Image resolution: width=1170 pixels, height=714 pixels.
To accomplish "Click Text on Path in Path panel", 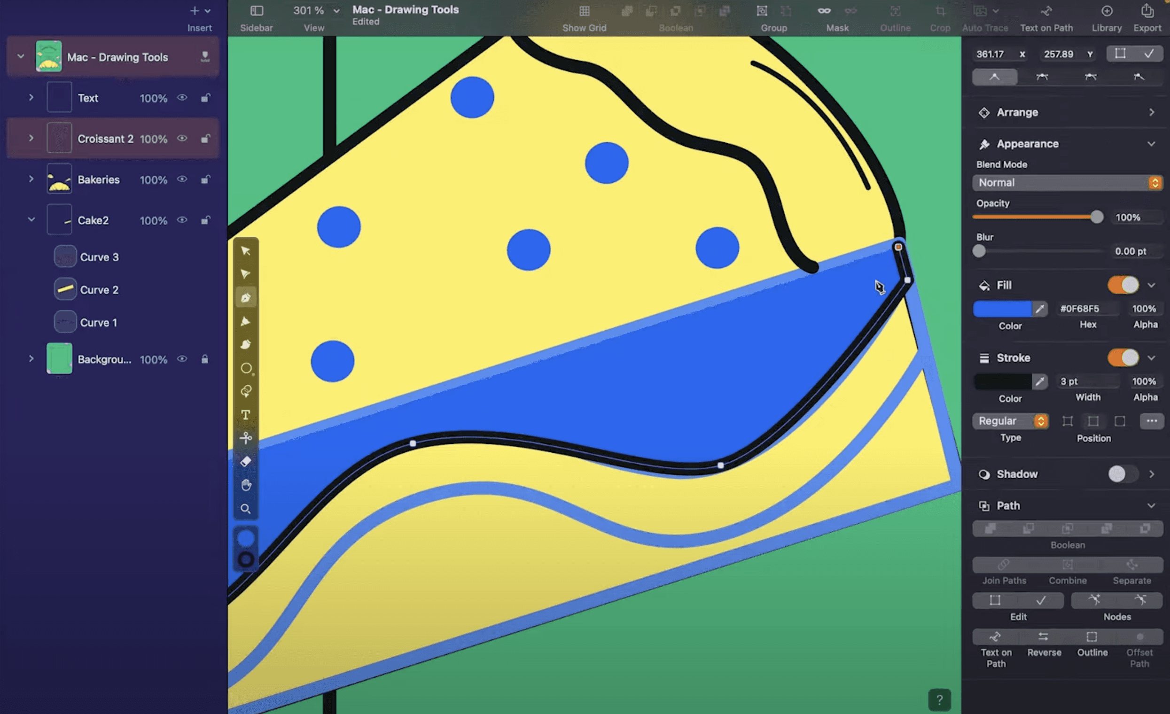I will [995, 636].
